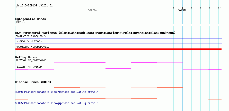Open first ALOX5AP arachidonate 5-lipoxygenase-activating protein link
This screenshot has height=111, width=229.
click(57, 92)
